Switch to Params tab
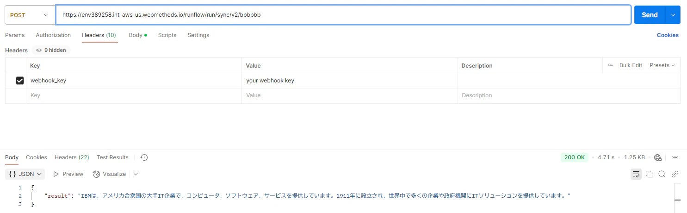 click(15, 35)
